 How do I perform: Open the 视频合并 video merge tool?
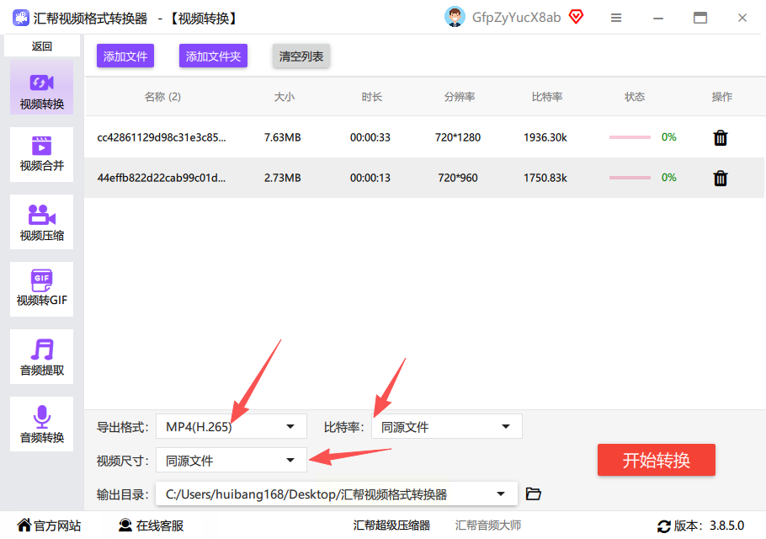41,154
